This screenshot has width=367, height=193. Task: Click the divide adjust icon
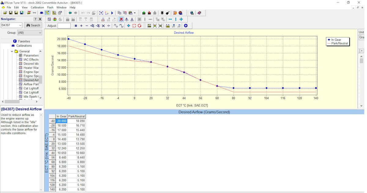pyautogui.click(x=109, y=26)
